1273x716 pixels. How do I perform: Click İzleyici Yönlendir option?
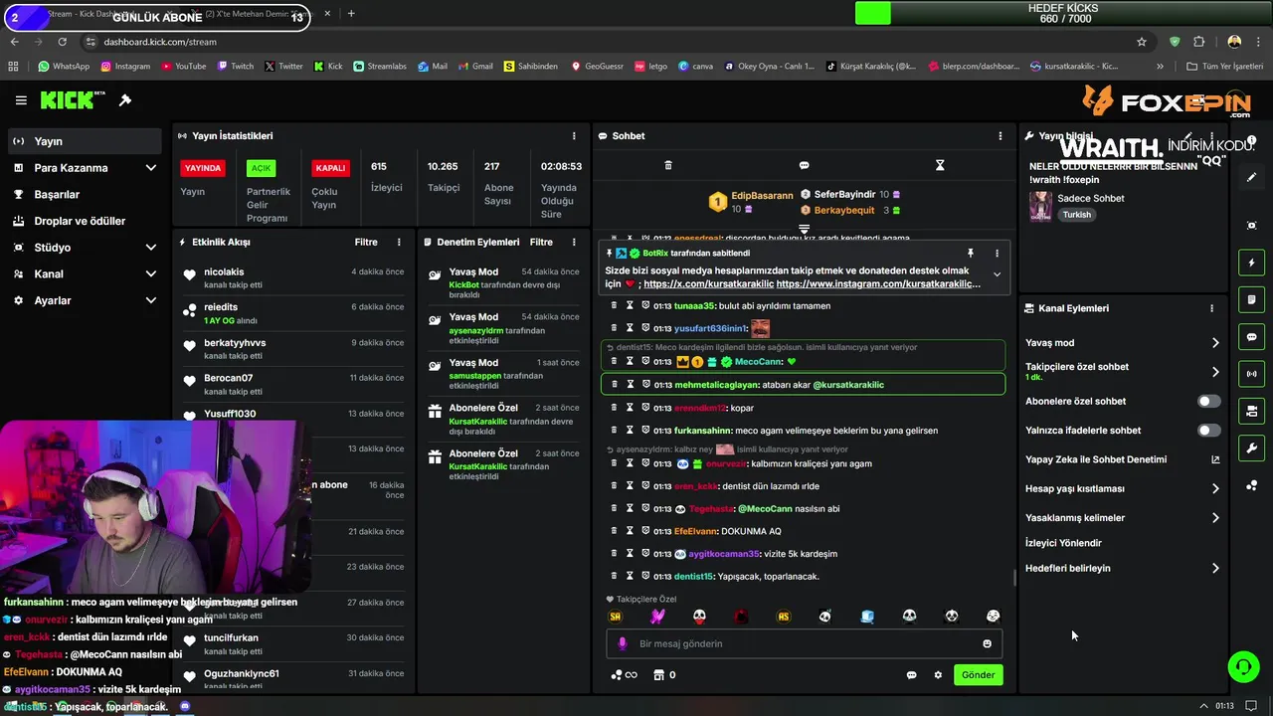(x=1063, y=543)
